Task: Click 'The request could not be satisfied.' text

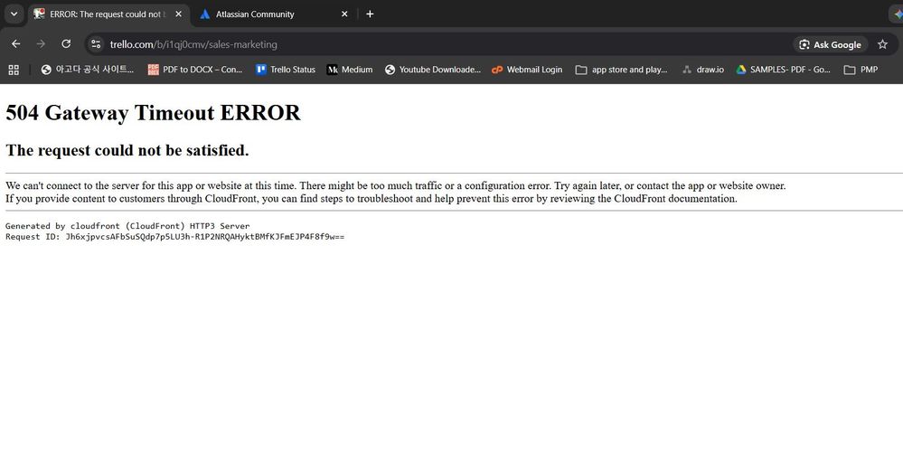Action: point(127,150)
